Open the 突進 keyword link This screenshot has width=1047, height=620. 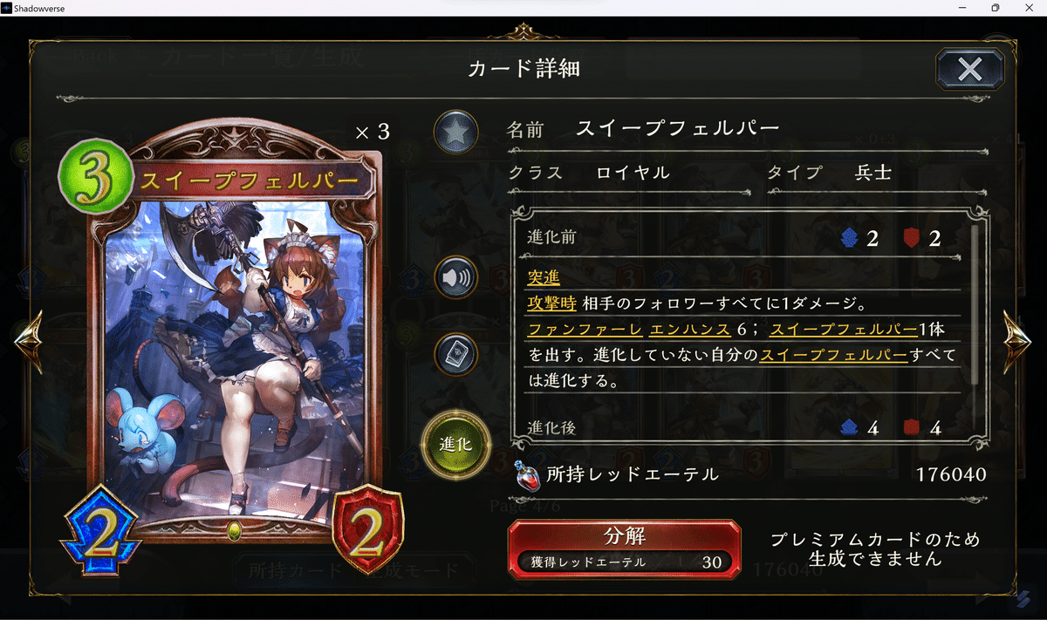click(x=543, y=277)
